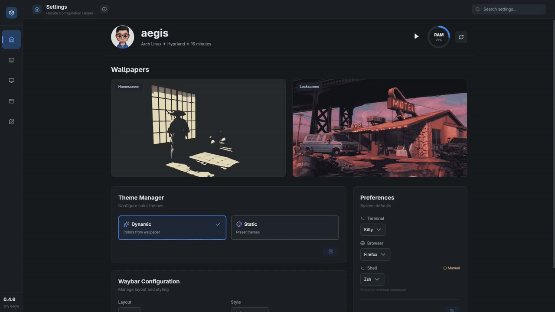Choose the Dynamic theme option

[x=172, y=227]
